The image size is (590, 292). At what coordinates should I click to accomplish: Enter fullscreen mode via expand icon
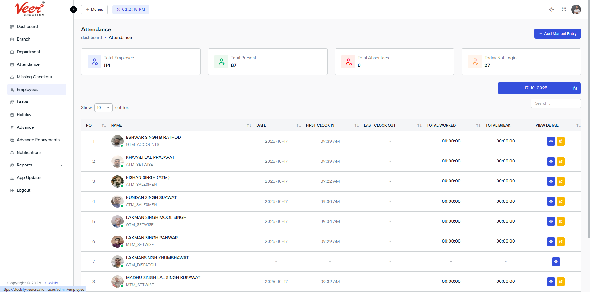(x=564, y=9)
